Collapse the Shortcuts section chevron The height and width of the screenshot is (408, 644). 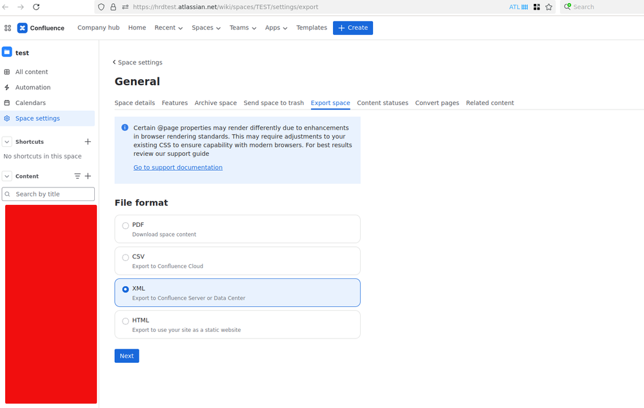coord(7,142)
